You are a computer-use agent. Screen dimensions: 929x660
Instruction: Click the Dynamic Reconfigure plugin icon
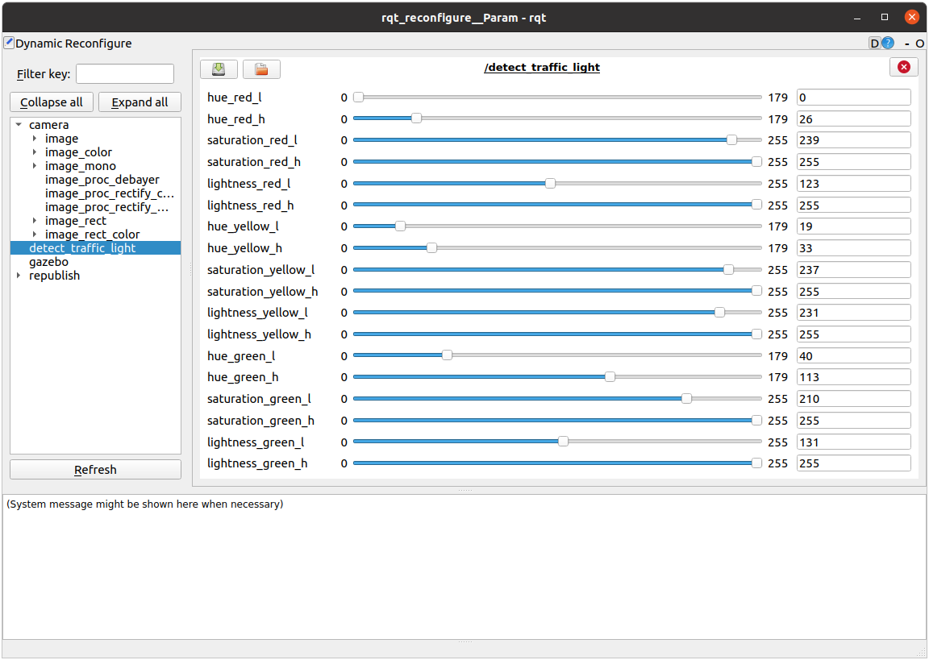pos(9,43)
